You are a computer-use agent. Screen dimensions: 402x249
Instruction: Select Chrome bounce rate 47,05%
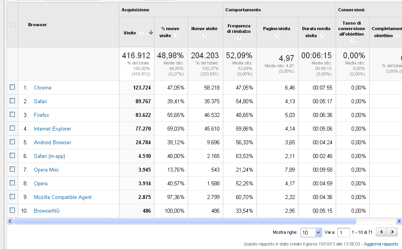[x=244, y=88]
